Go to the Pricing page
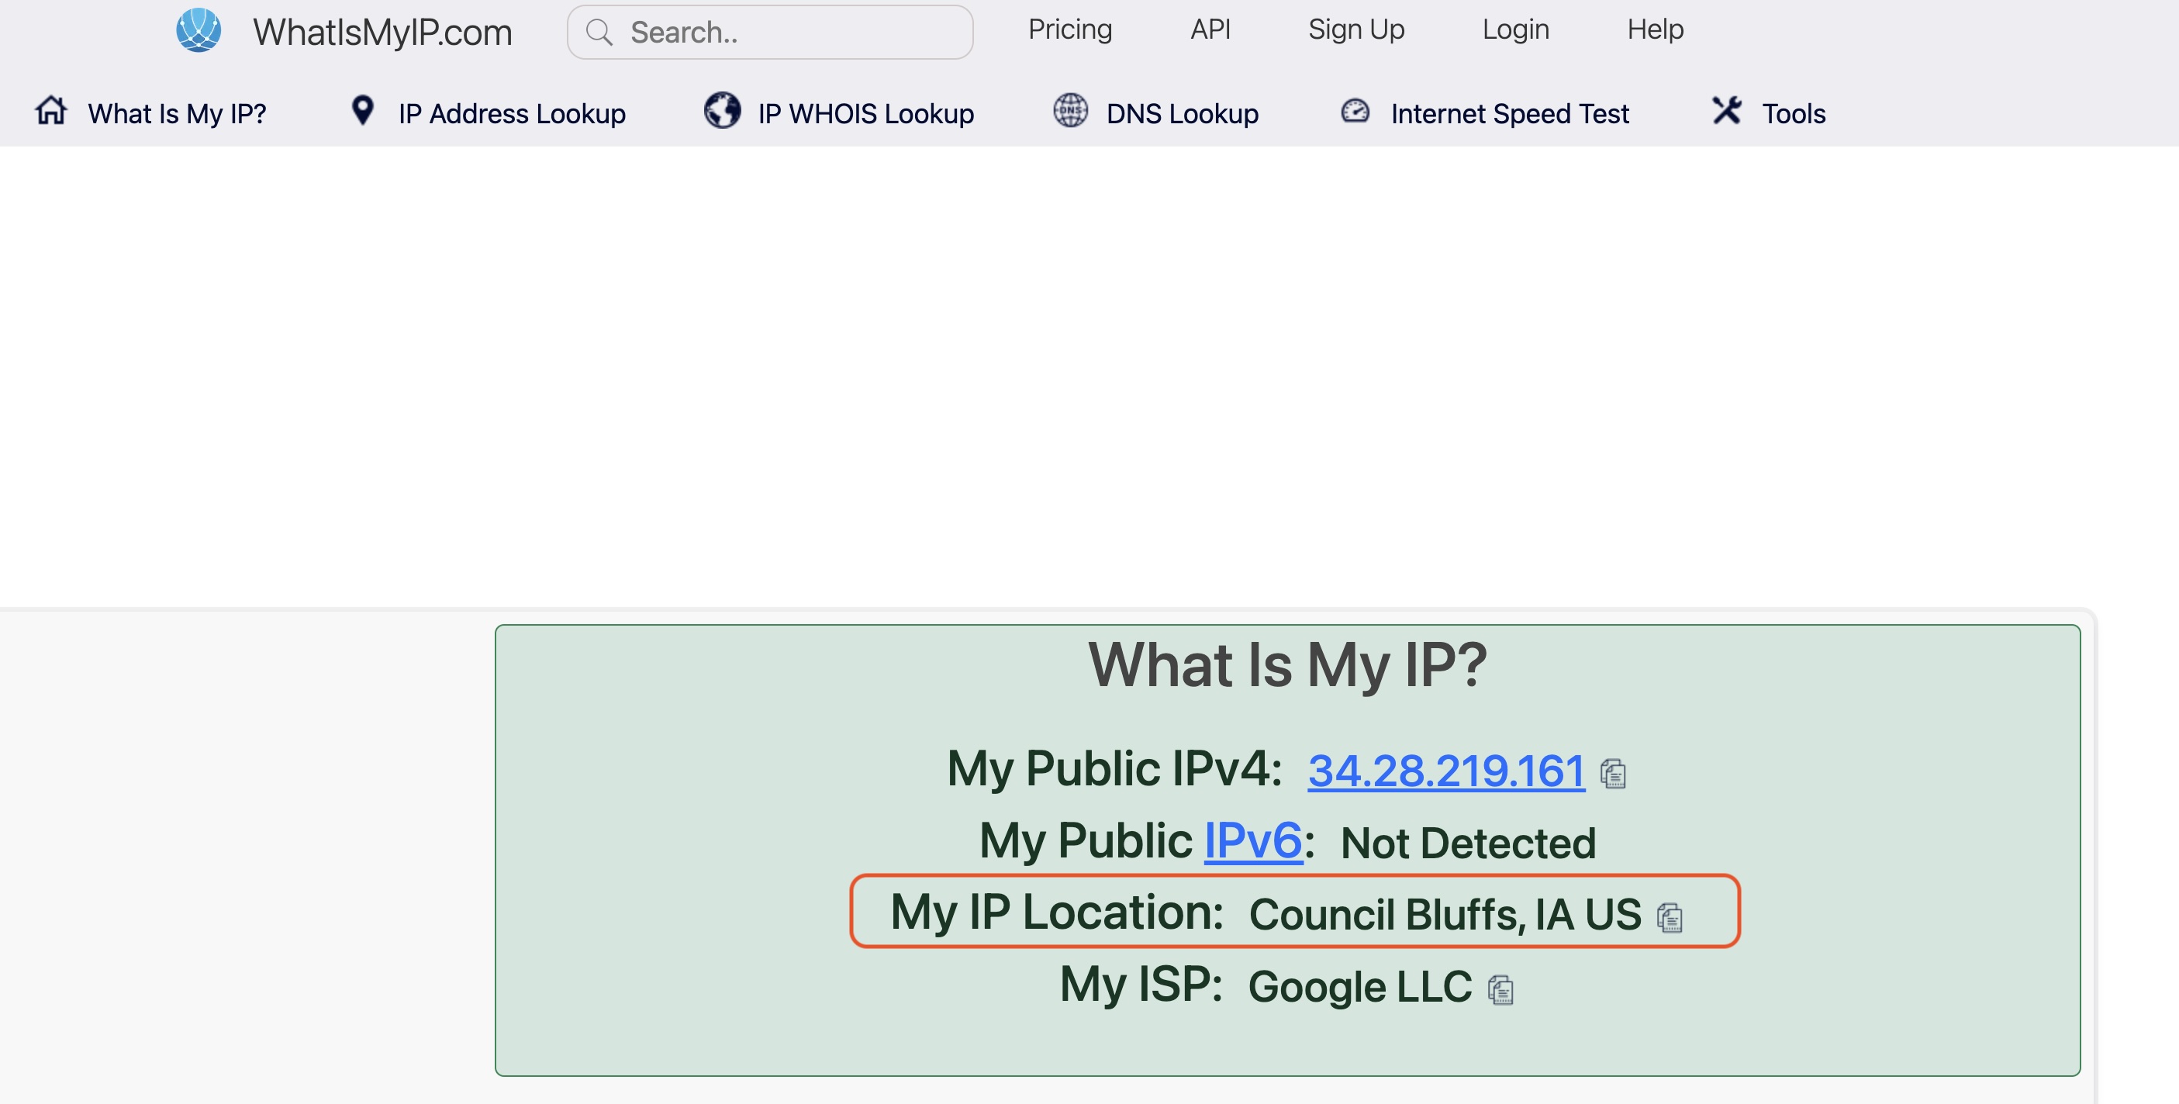 pos(1070,29)
